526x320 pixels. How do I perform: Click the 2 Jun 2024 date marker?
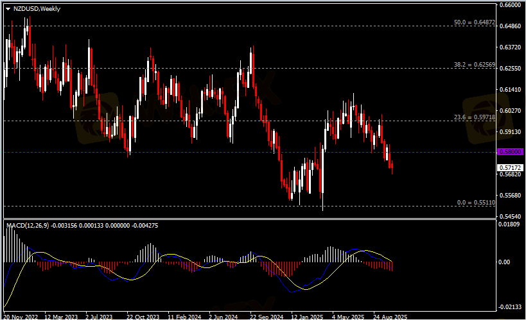pos(224,316)
